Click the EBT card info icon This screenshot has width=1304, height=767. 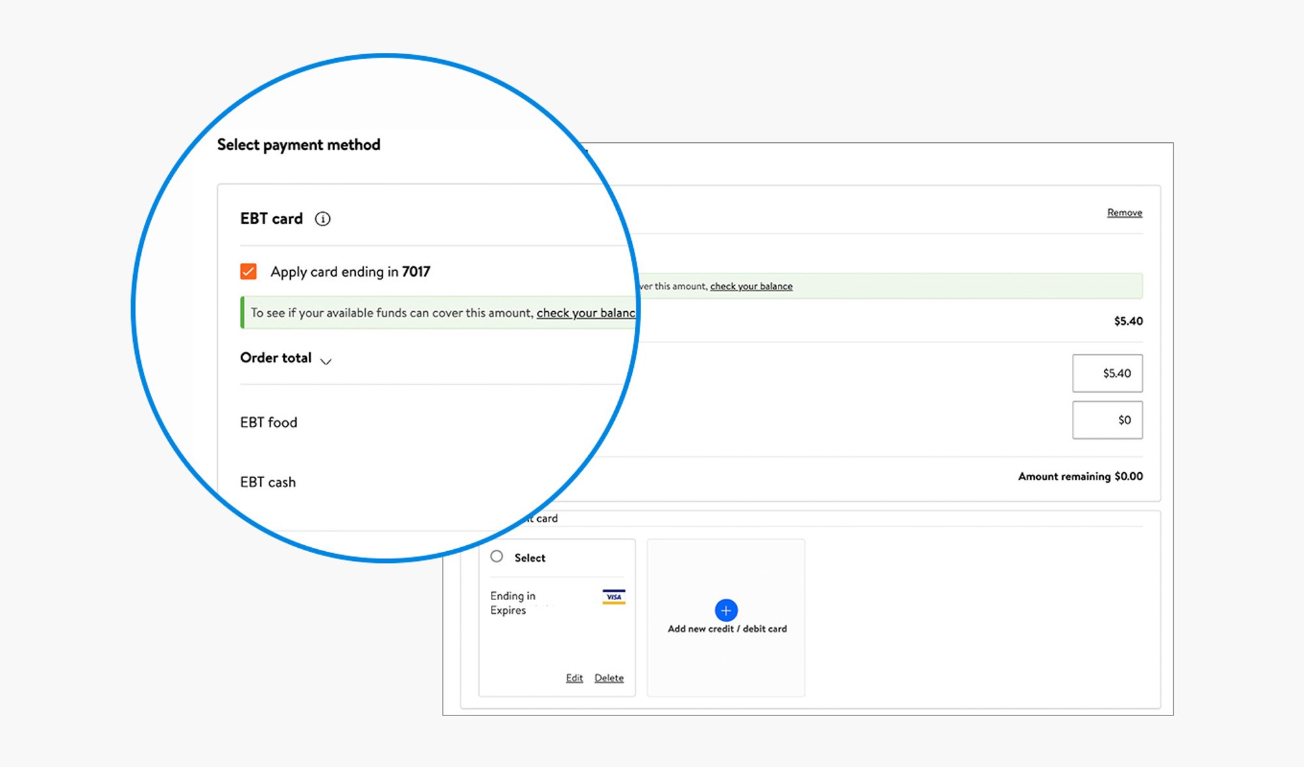click(323, 219)
